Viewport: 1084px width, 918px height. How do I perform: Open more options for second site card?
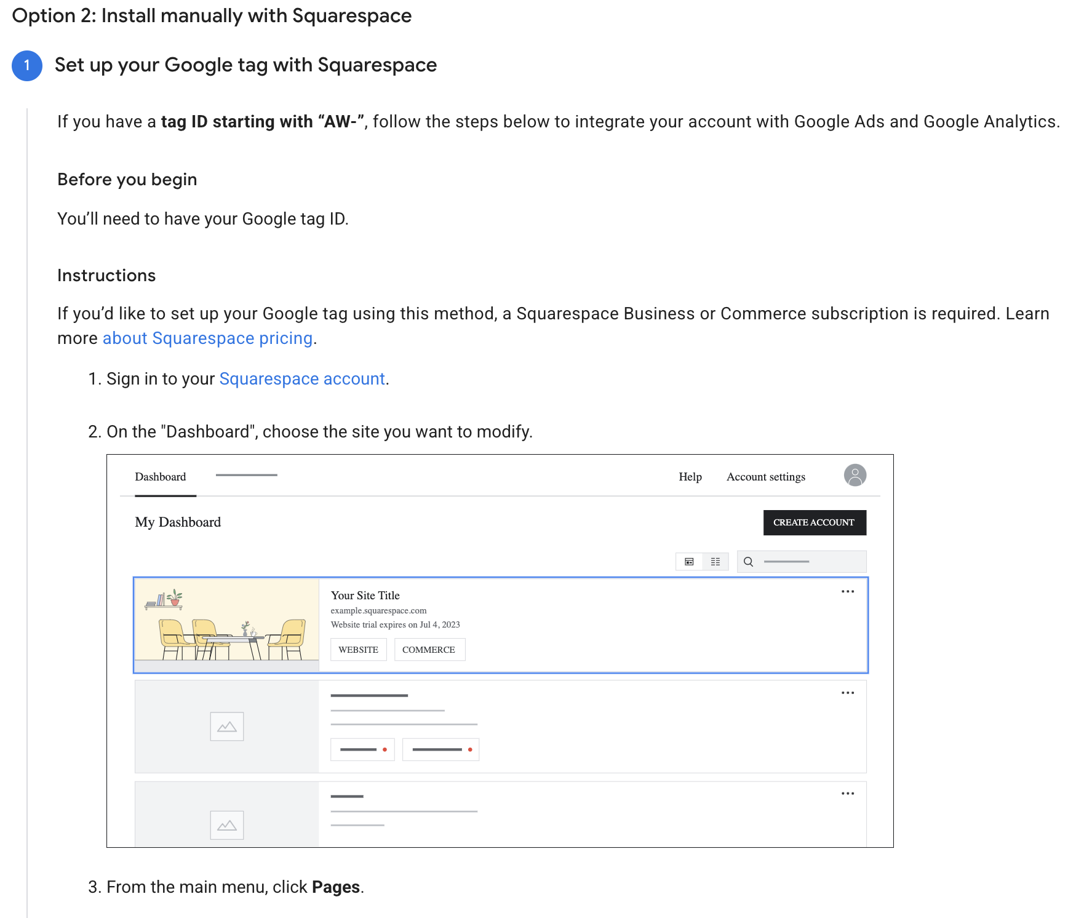(848, 693)
